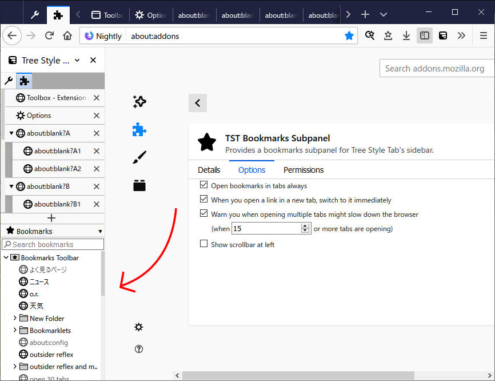Click the back arrow above the addon details
Screen dimensions: 495x381
point(197,102)
